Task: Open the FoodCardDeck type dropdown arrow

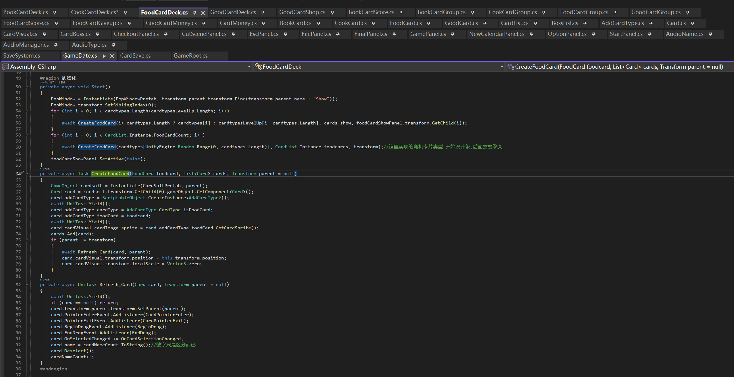Action: coord(501,67)
